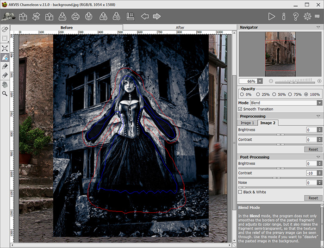Undo the last action (left arrow)

(x=144, y=17)
